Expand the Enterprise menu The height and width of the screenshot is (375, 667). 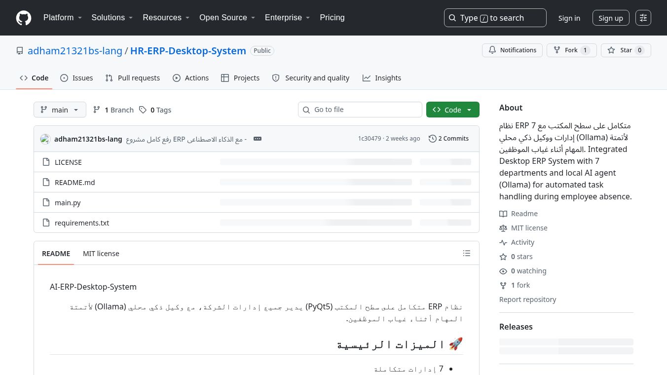[x=288, y=18]
